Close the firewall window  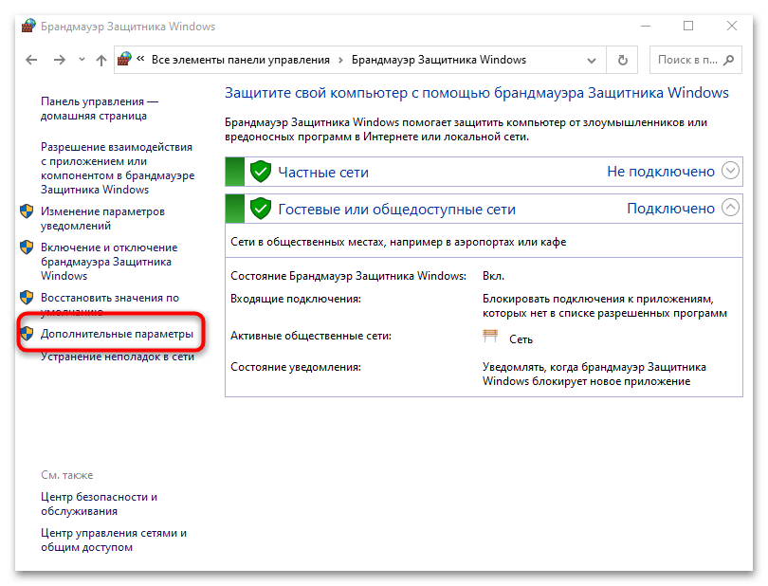pos(732,26)
